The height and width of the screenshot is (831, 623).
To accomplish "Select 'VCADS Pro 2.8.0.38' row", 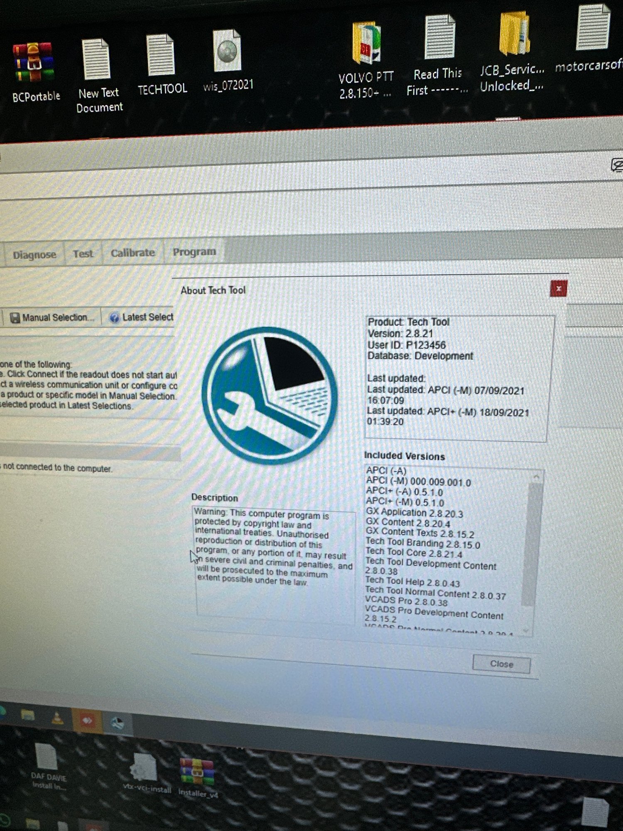I will pyautogui.click(x=406, y=601).
